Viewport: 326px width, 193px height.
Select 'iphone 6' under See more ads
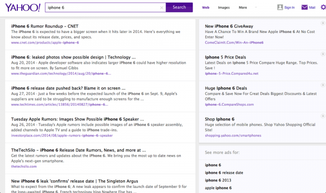tap(213, 165)
